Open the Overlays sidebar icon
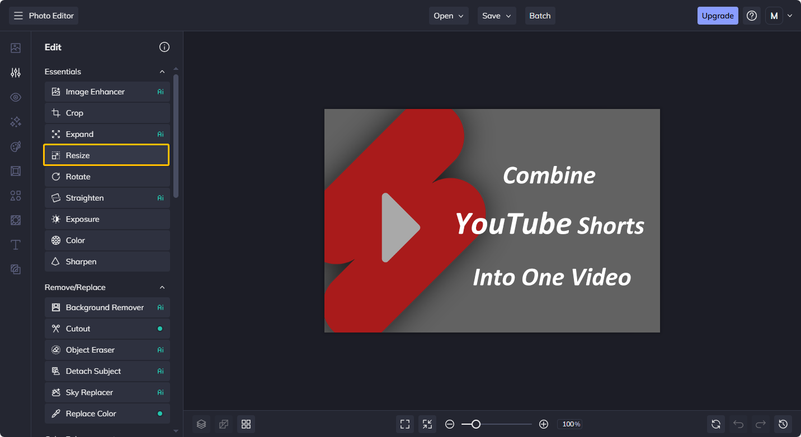This screenshot has width=801, height=437. 16,269
